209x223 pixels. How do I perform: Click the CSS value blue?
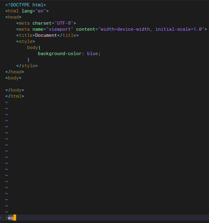[93, 54]
